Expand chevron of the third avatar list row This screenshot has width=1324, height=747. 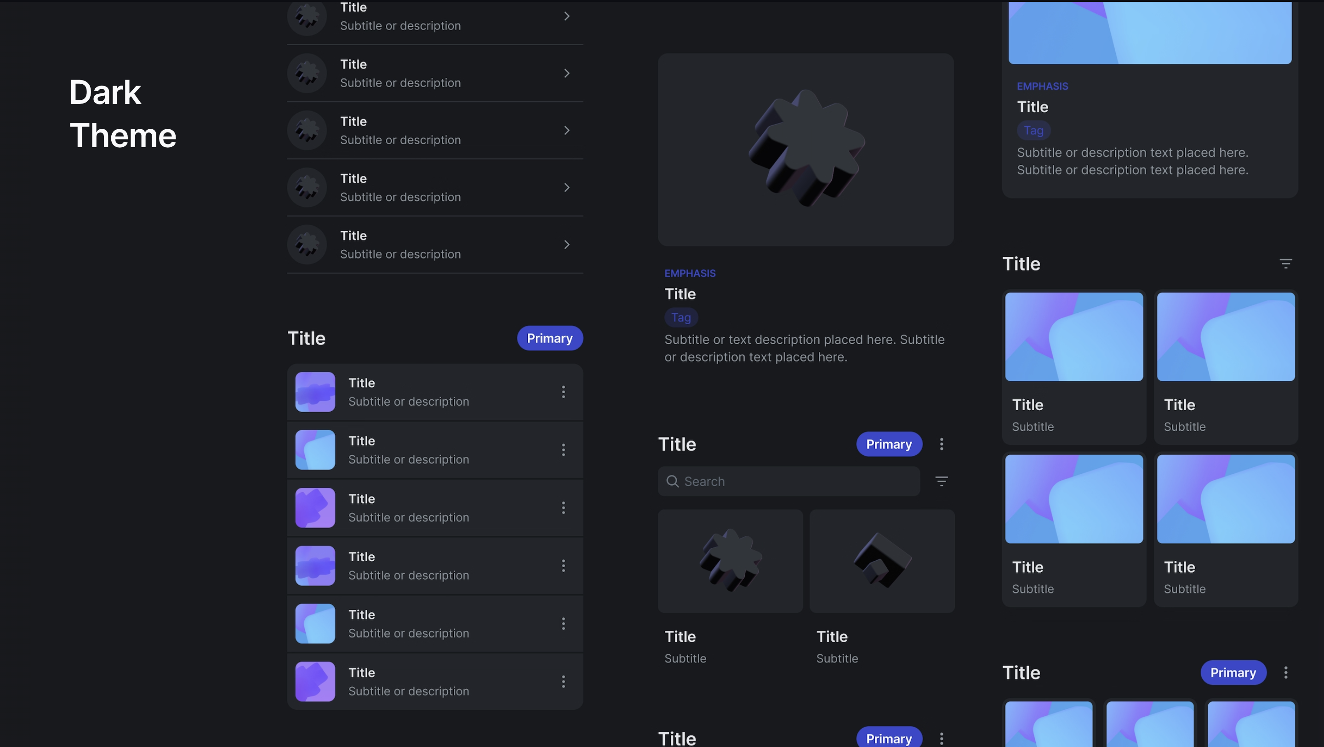[x=566, y=131]
